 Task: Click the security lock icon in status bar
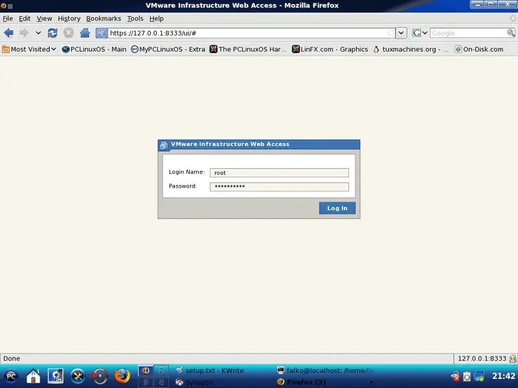(513, 358)
